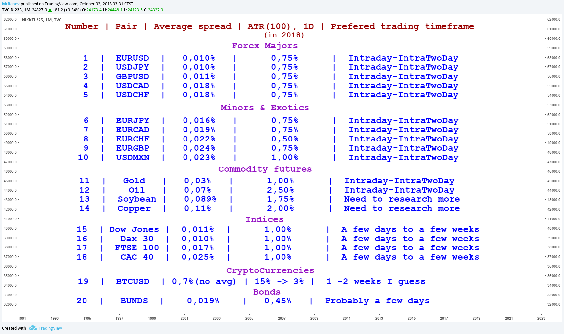Click the 0,7%(no avg) BTCUSD spread

(x=204, y=281)
